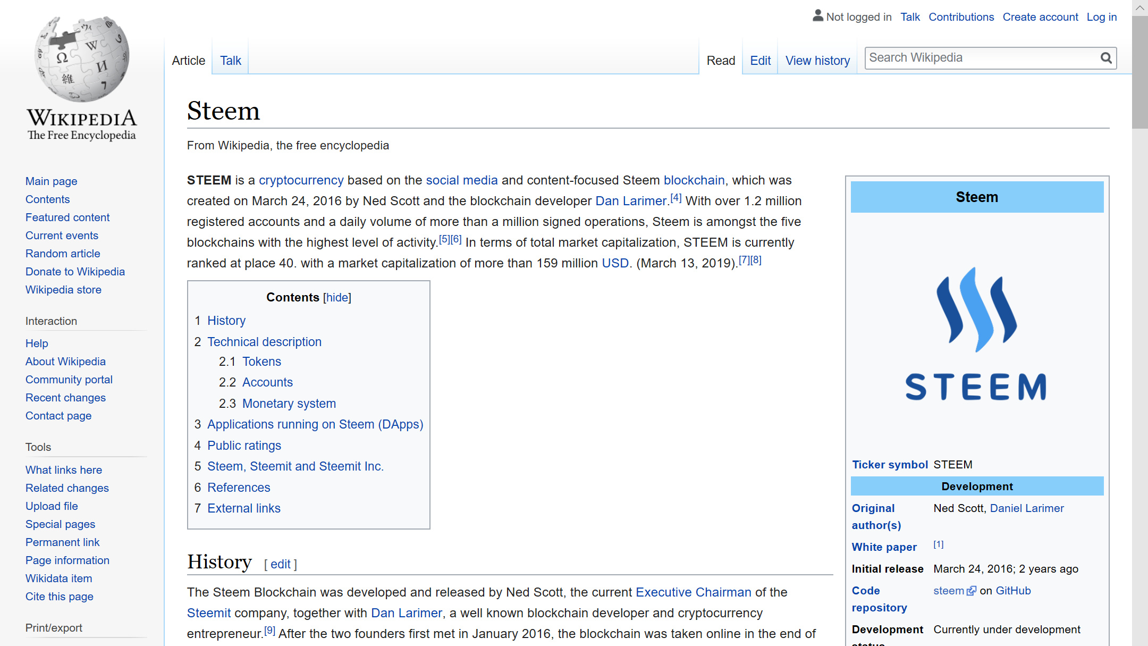Follow the blockchain link in intro
This screenshot has height=646, width=1148.
694,180
